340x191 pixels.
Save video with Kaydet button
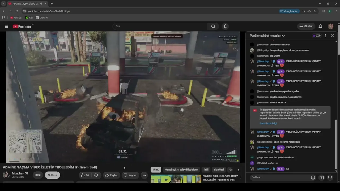pyautogui.click(x=130, y=175)
